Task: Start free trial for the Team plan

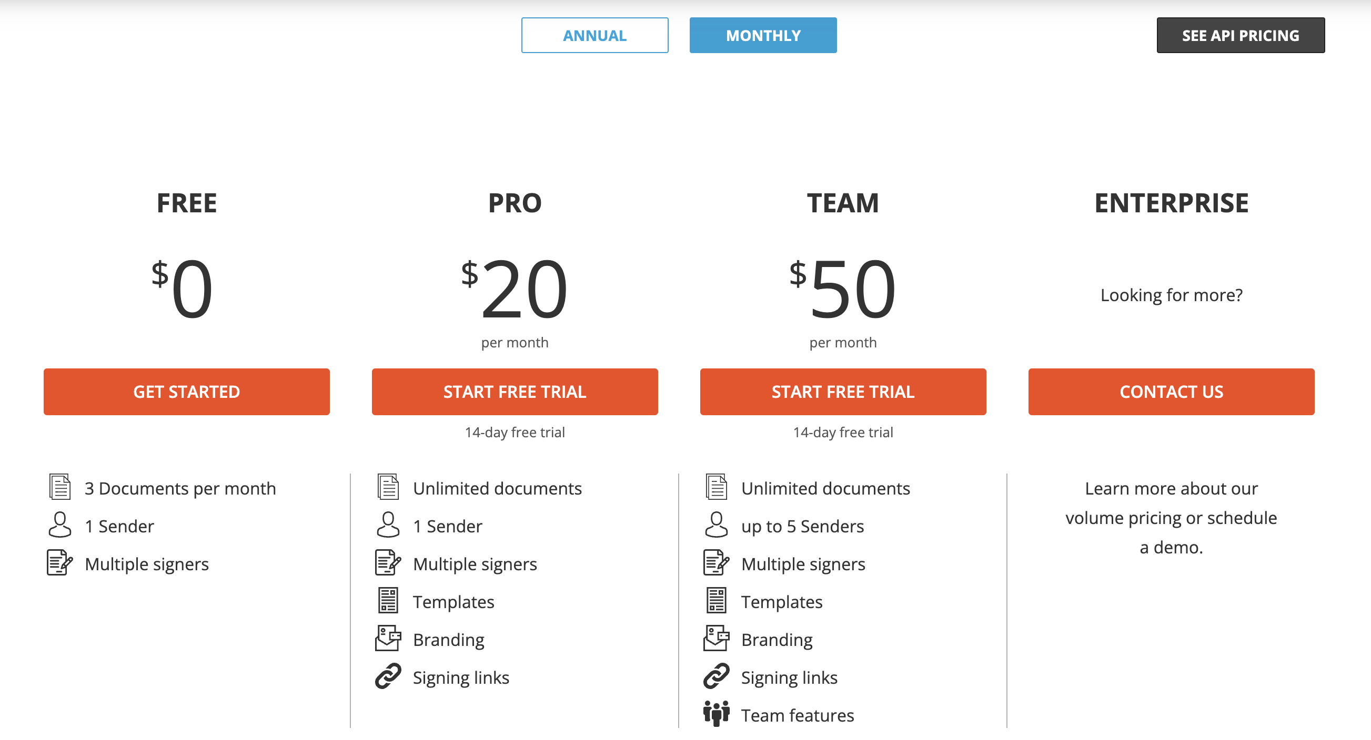Action: pos(843,392)
